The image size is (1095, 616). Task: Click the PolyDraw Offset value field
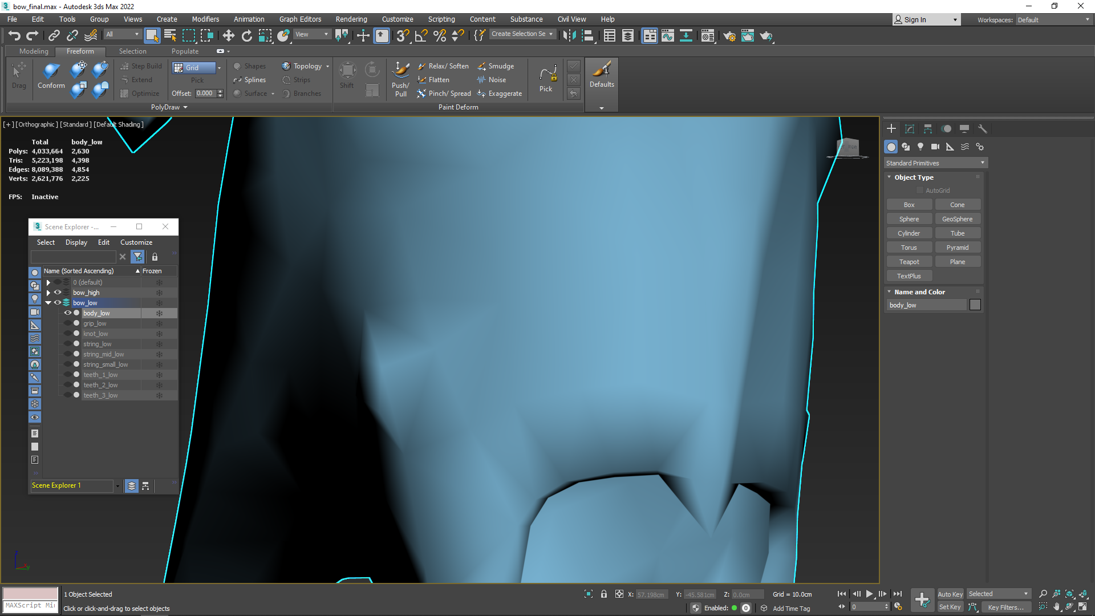(x=206, y=94)
